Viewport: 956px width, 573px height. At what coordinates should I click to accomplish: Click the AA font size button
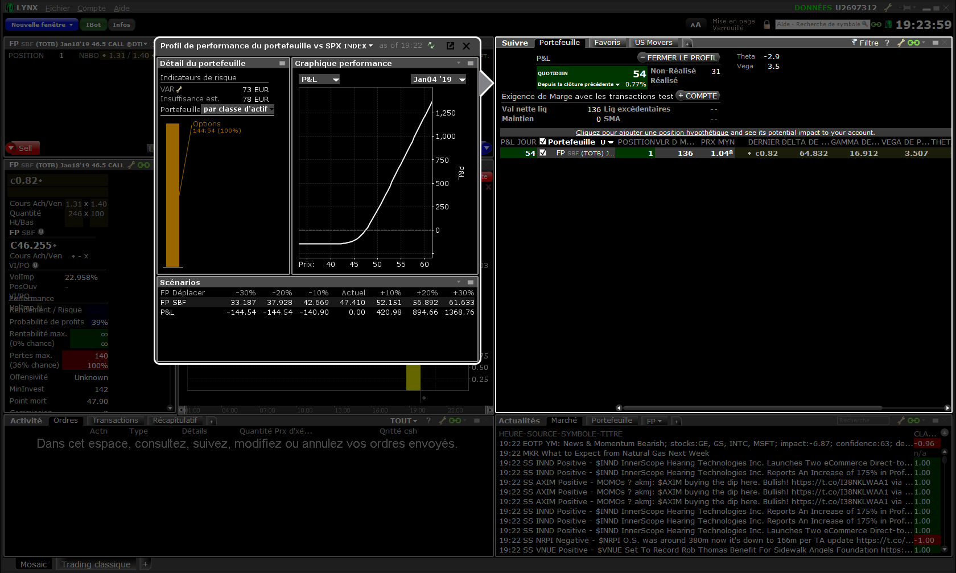(x=695, y=24)
